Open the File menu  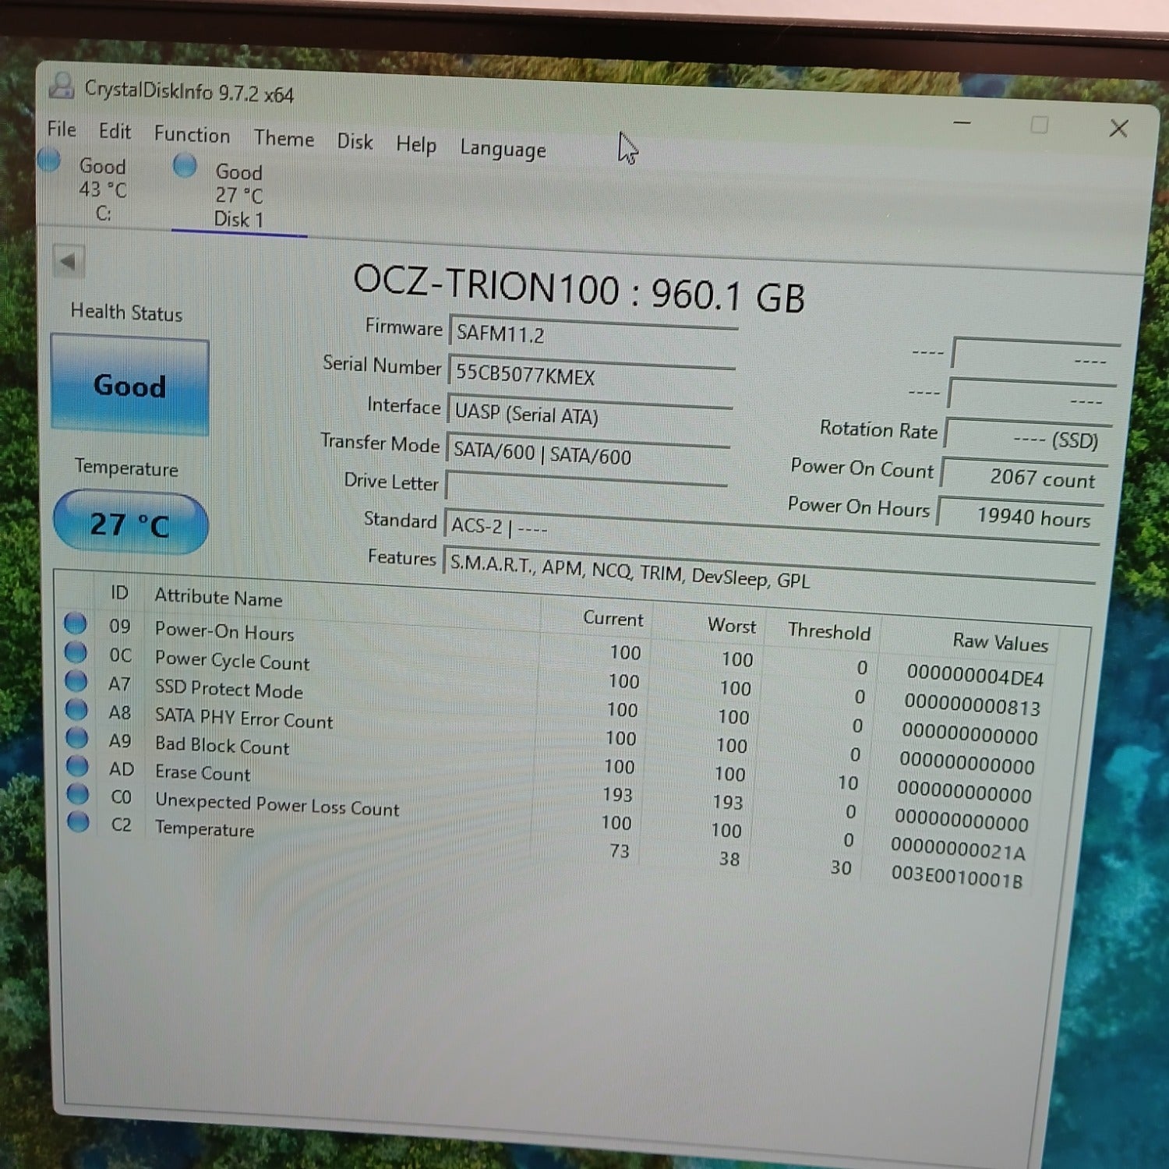(x=62, y=129)
